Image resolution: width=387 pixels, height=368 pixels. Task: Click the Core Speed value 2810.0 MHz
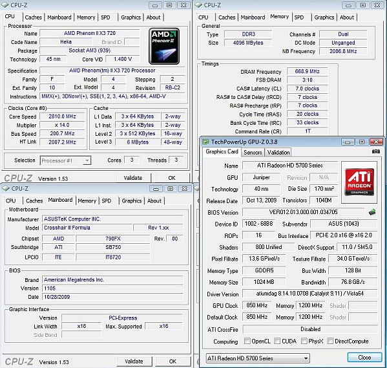click(x=62, y=116)
